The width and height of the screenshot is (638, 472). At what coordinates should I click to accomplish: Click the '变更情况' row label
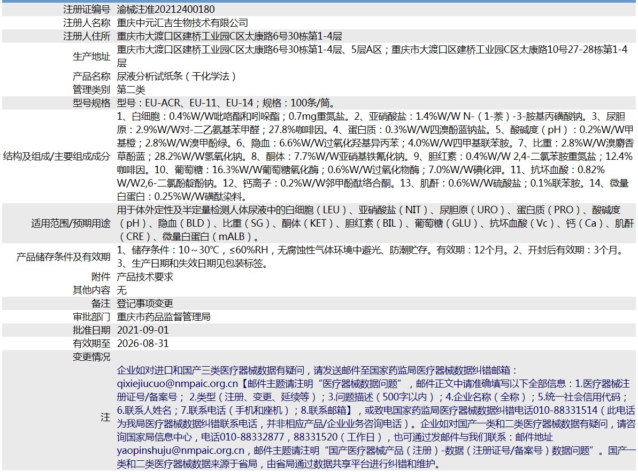click(x=91, y=357)
